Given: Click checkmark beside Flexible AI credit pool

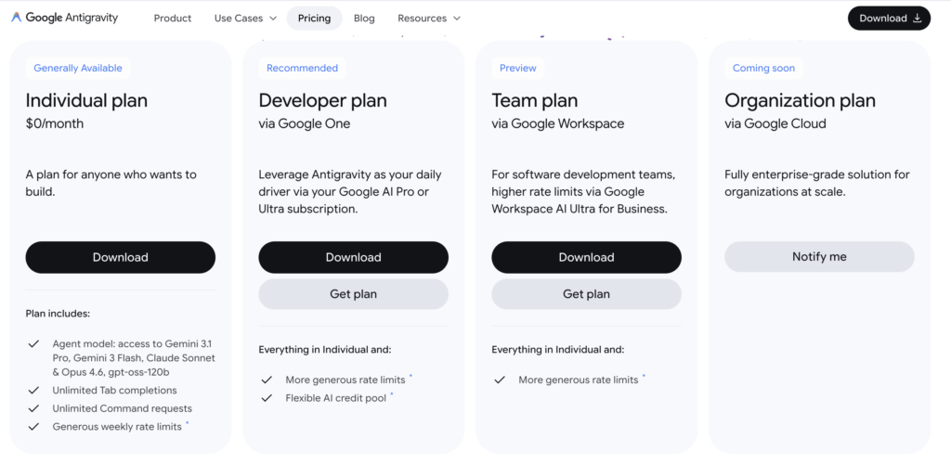Looking at the screenshot, I should (267, 398).
